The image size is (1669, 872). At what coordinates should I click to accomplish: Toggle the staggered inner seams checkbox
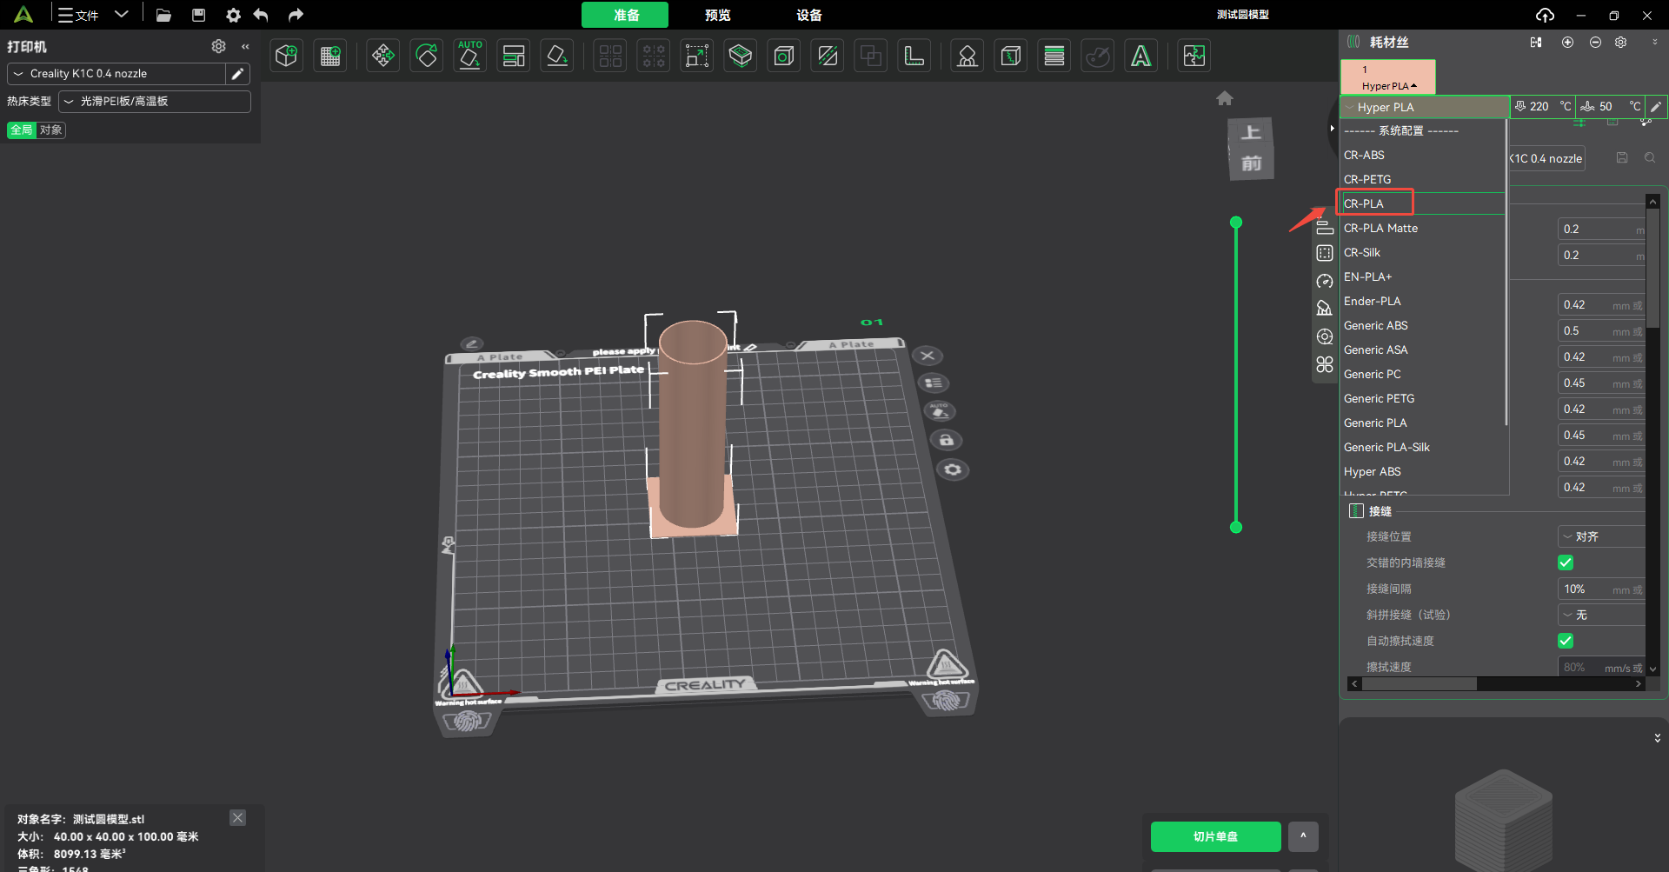(1566, 562)
